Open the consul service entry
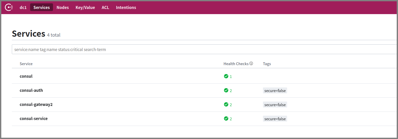Image resolution: width=398 pixels, height=139 pixels. pos(26,76)
